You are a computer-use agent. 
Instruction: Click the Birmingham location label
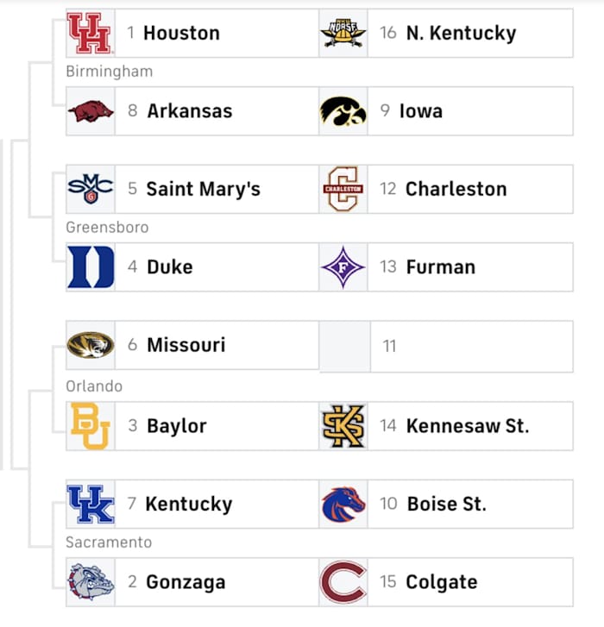[x=109, y=72]
